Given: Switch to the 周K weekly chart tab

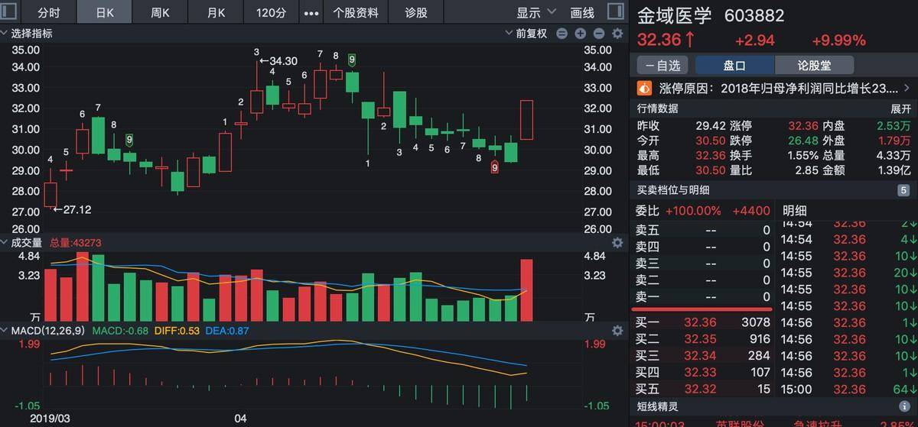Looking at the screenshot, I should (160, 13).
